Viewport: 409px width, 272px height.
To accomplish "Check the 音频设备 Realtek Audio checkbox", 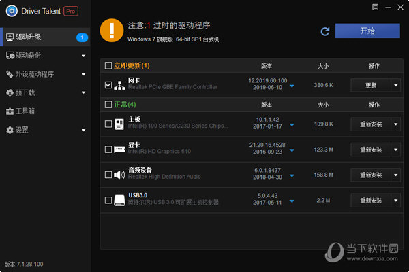I will 108,175.
